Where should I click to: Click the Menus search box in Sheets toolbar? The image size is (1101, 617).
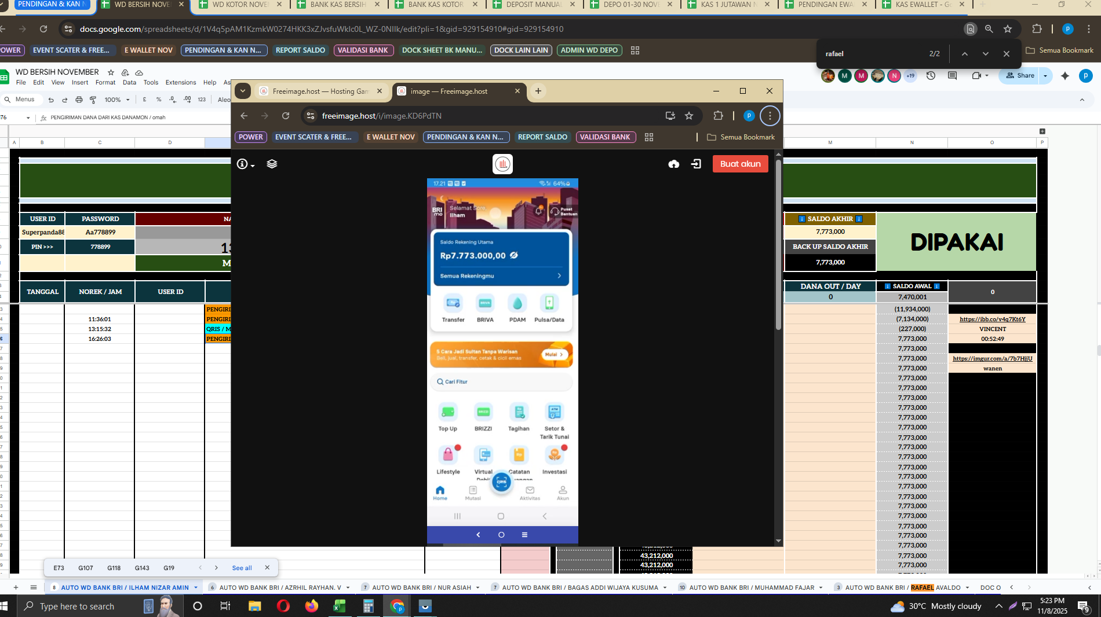pyautogui.click(x=21, y=100)
